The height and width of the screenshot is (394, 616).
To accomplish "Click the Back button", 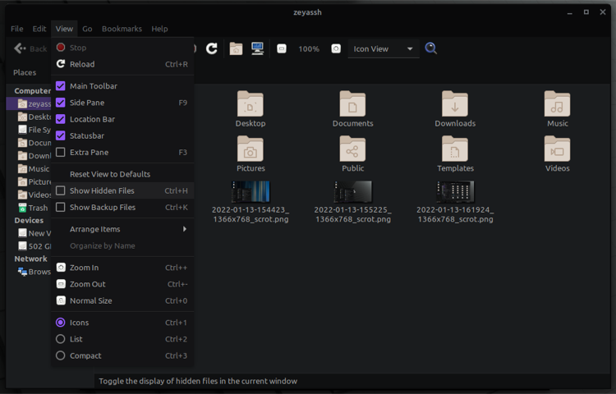I will (30, 49).
